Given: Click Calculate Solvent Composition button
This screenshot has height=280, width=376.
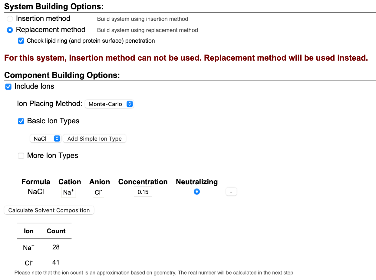Looking at the screenshot, I should click(x=49, y=210).
